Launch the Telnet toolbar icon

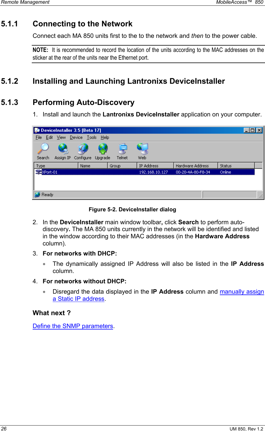coord(122,149)
